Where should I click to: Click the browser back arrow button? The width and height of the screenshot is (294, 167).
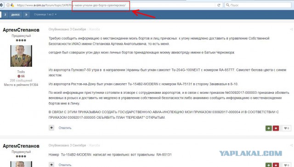point(2,5)
